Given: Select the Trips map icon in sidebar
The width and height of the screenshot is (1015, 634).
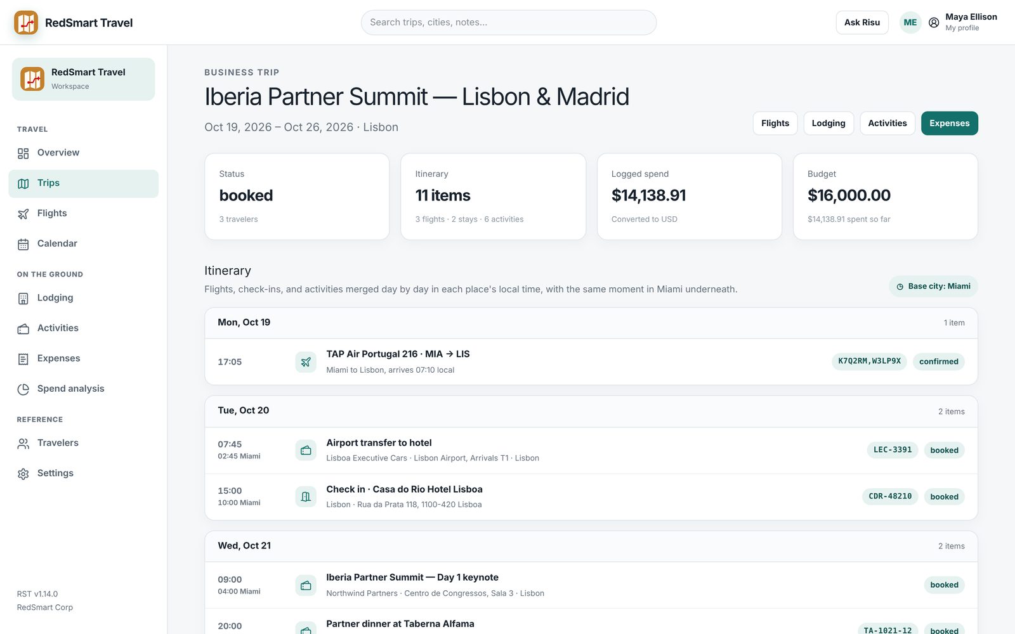Looking at the screenshot, I should pyautogui.click(x=23, y=184).
